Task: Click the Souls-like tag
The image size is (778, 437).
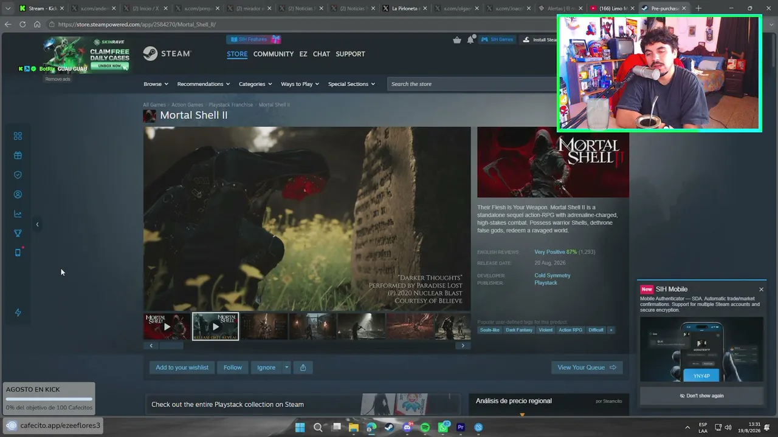Action: coord(490,330)
